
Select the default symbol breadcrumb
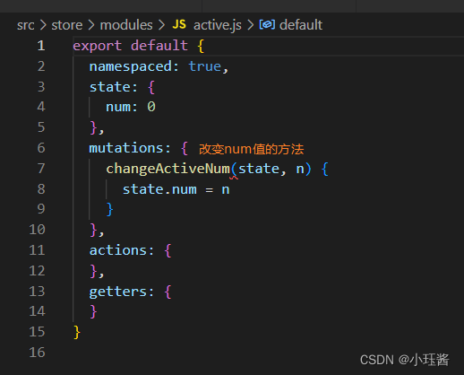click(x=301, y=25)
